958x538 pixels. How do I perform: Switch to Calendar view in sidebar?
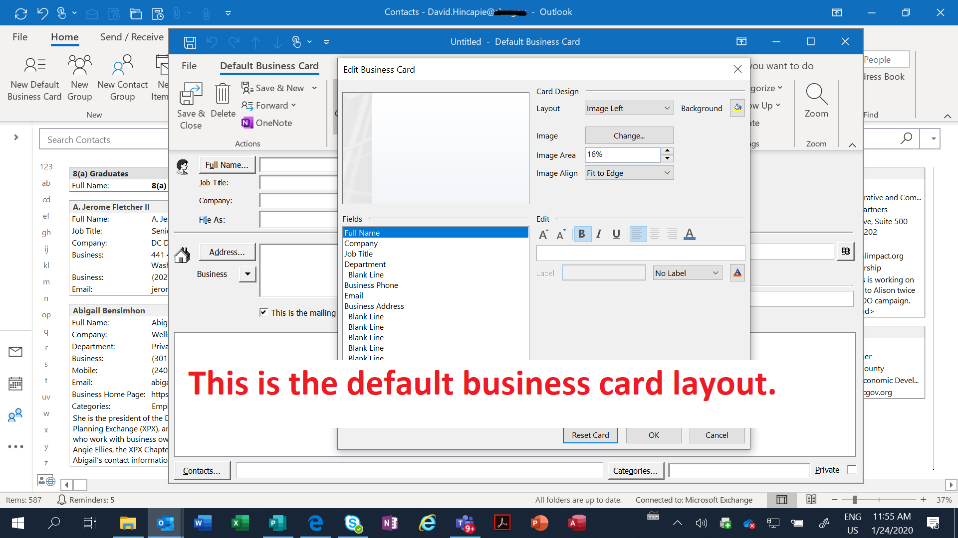click(x=15, y=384)
